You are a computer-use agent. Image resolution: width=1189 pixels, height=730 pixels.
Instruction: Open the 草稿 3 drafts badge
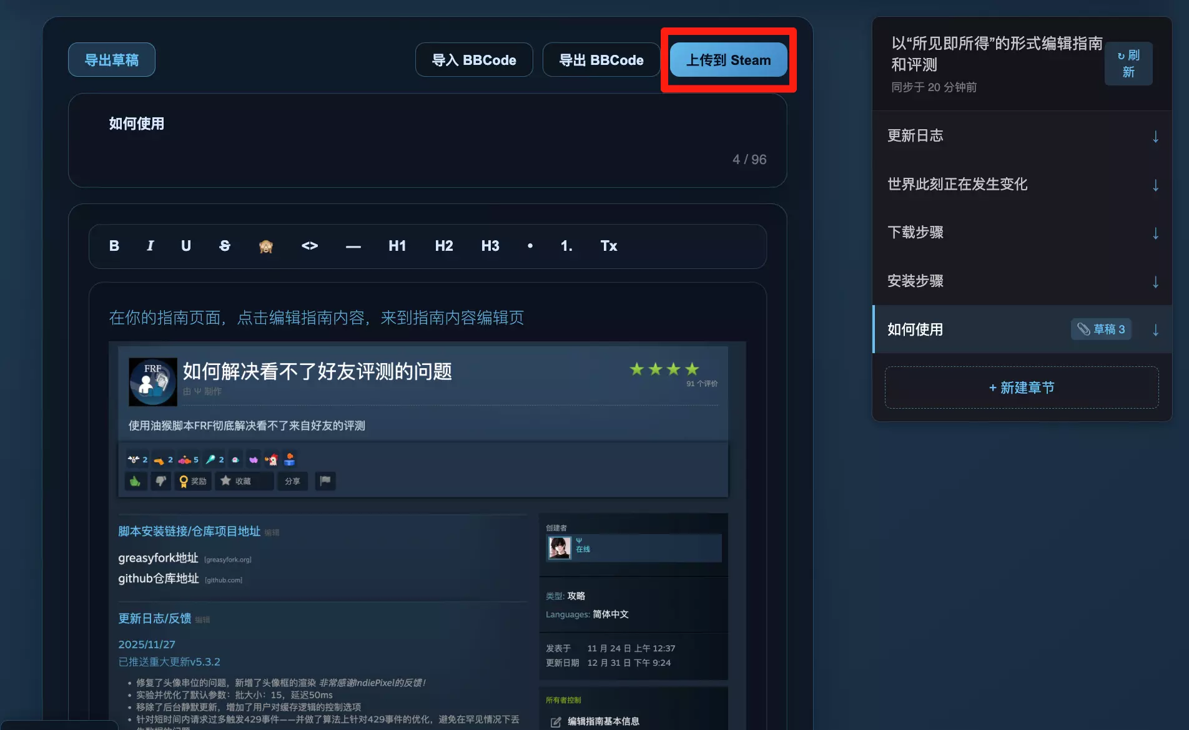(x=1101, y=329)
